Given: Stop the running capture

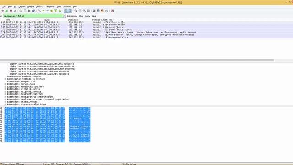Looking at the screenshot, I should [x=11, y=11].
